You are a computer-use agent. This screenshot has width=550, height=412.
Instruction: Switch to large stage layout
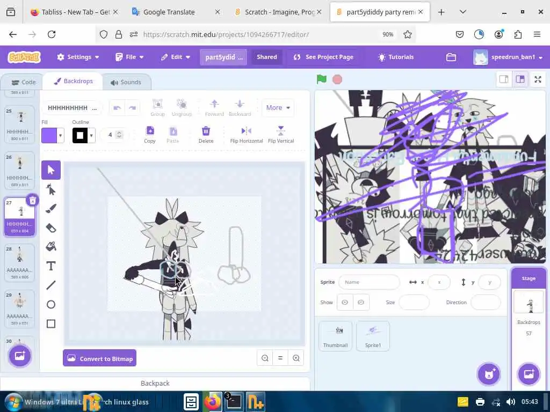coord(520,79)
